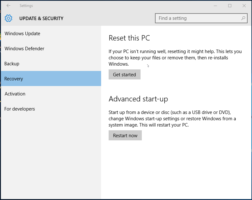Close the Settings window
Viewport: 252px width, 200px height.
[244, 6]
